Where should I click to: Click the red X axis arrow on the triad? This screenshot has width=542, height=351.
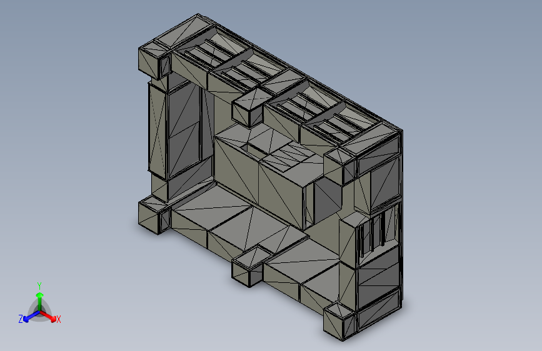[48, 316]
